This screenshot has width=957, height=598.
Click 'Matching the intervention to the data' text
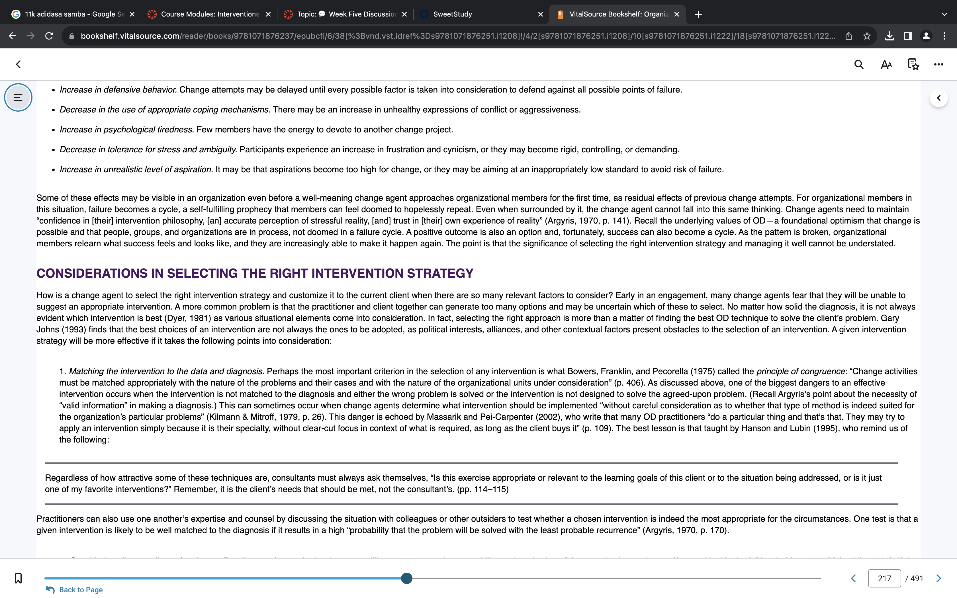pos(167,371)
